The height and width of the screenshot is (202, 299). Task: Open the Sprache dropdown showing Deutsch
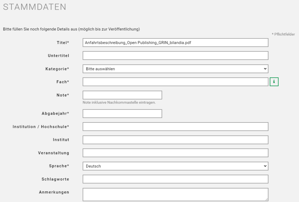175,166
